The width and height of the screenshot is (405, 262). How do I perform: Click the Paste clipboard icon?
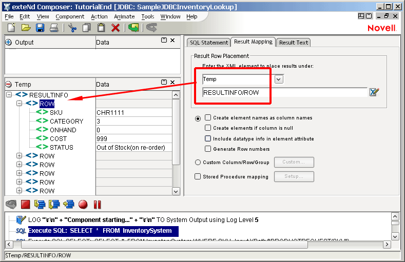tap(101, 28)
